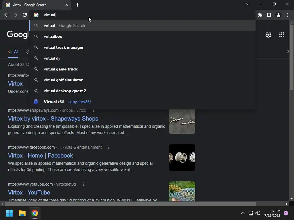
Task: Click the Virtual x86 site favicon
Action: point(36,102)
